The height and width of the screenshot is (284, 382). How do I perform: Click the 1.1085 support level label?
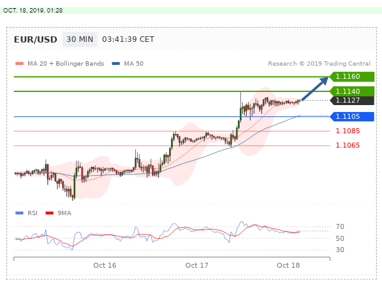348,131
